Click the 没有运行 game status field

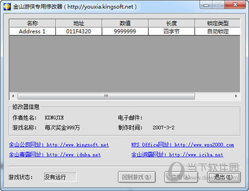click(60, 177)
